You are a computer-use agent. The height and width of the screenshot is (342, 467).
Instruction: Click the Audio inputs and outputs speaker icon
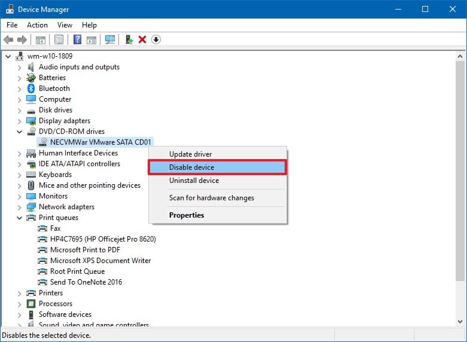click(x=30, y=67)
